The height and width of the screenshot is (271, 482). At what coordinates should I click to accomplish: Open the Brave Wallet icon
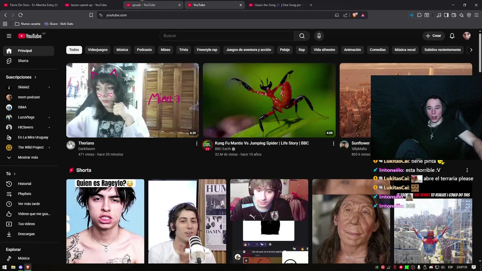point(454,15)
